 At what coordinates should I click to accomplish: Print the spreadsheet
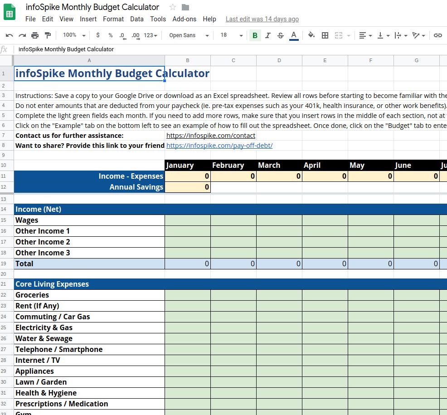(x=35, y=35)
